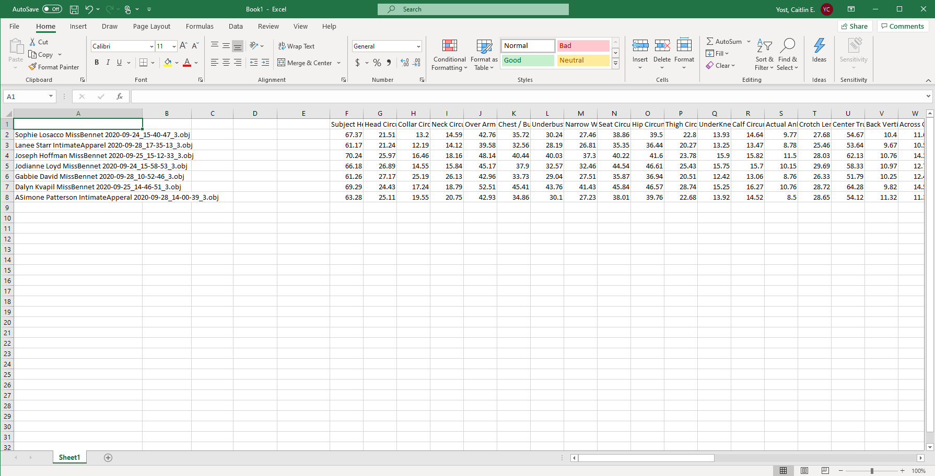Open the Comments button
The image size is (935, 476).
(x=903, y=26)
